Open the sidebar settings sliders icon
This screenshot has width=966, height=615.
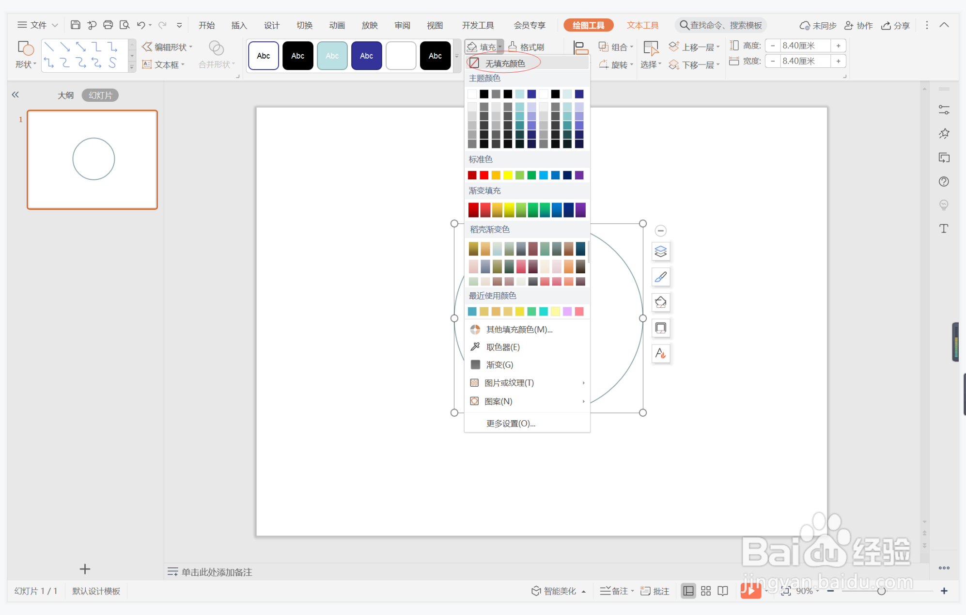click(944, 110)
